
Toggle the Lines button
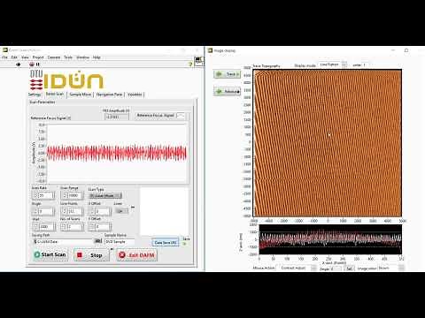(x=120, y=211)
